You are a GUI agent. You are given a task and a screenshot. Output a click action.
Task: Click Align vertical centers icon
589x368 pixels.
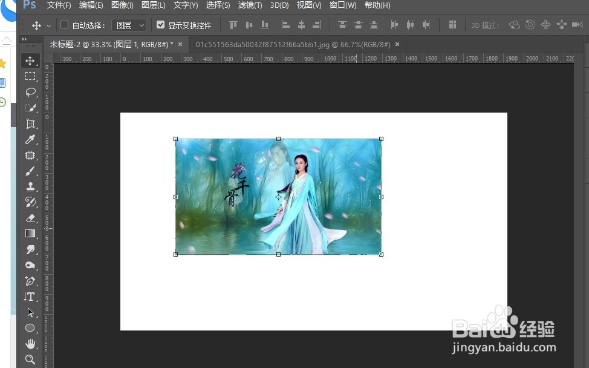pyautogui.click(x=249, y=25)
